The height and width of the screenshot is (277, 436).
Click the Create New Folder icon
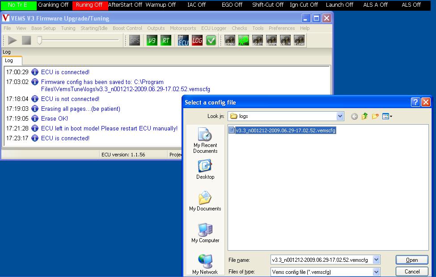375,116
